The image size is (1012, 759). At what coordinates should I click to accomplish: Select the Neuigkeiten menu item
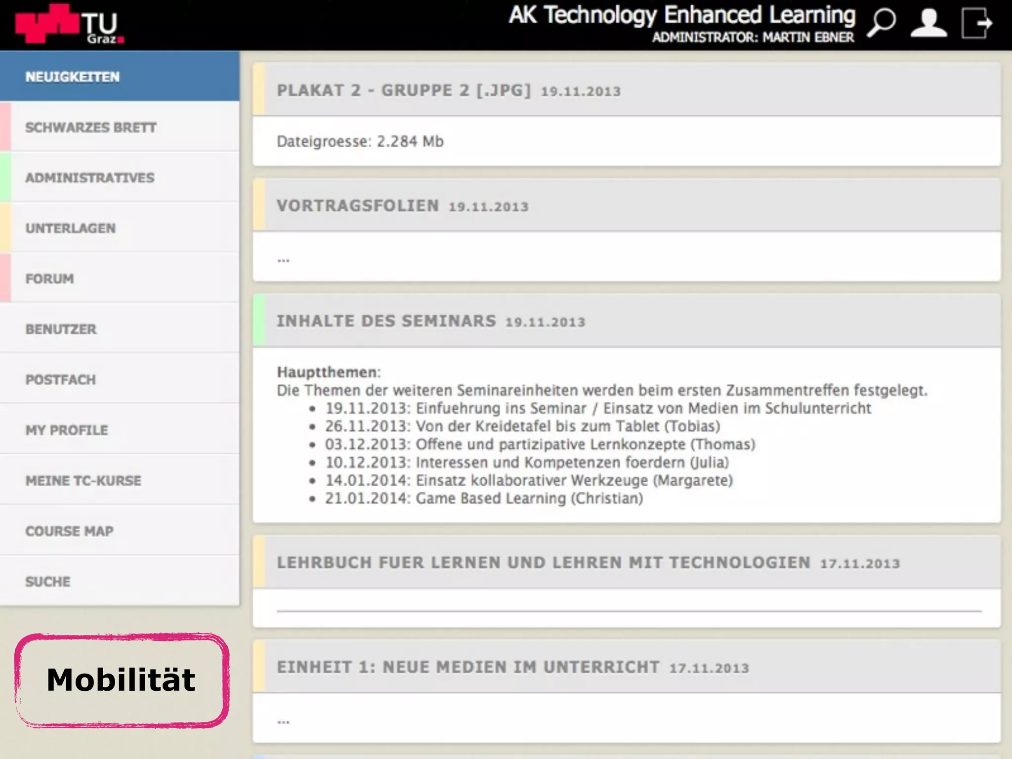(72, 77)
